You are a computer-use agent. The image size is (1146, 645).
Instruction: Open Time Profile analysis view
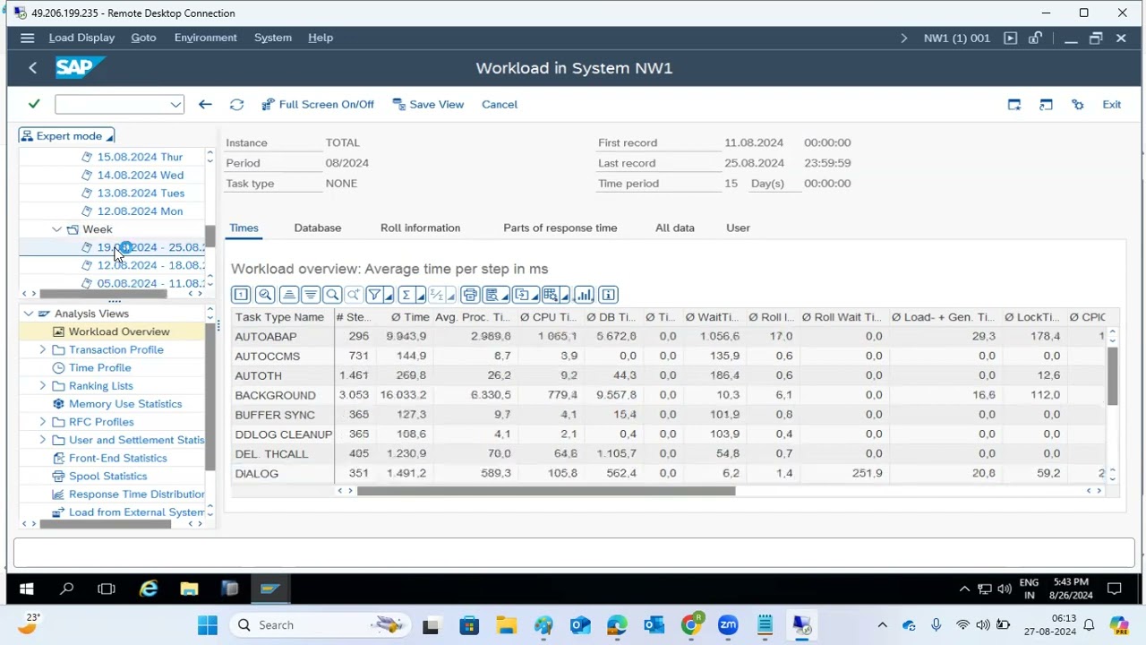99,368
